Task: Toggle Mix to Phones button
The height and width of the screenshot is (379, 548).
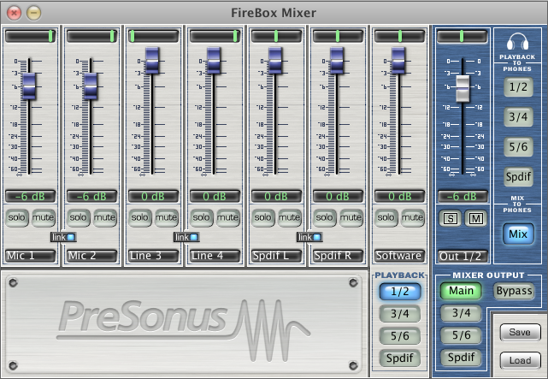Action: coord(518,234)
